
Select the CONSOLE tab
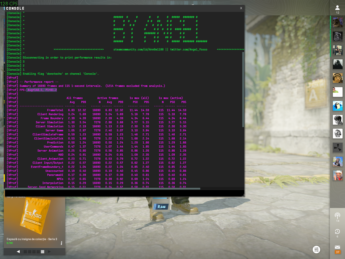[15, 8]
